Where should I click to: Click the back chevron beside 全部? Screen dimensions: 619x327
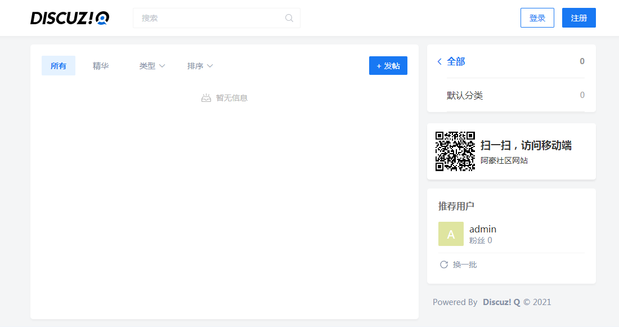pyautogui.click(x=439, y=61)
